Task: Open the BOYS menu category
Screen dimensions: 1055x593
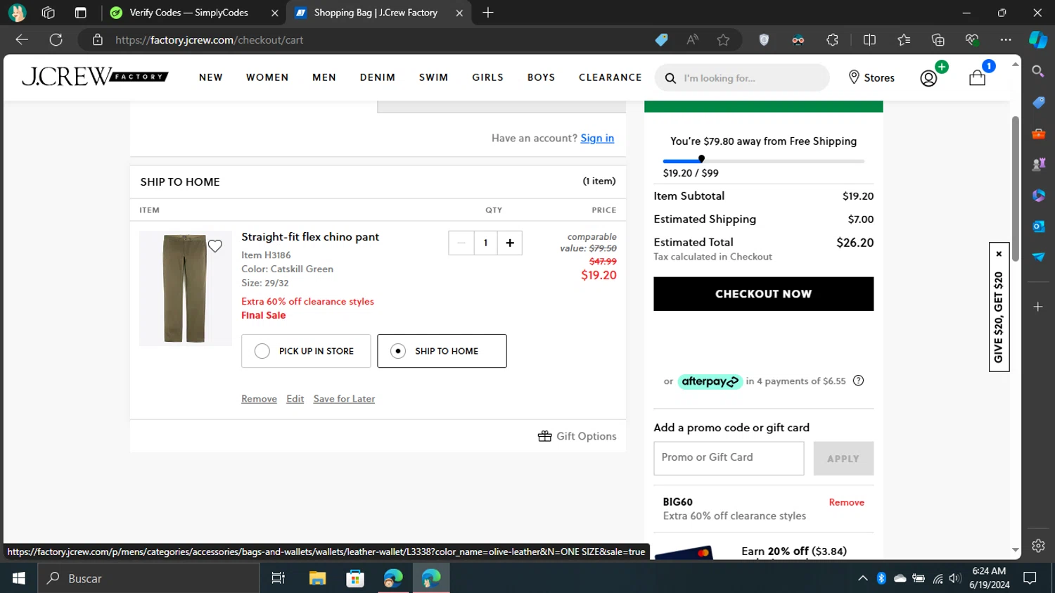Action: 542,77
